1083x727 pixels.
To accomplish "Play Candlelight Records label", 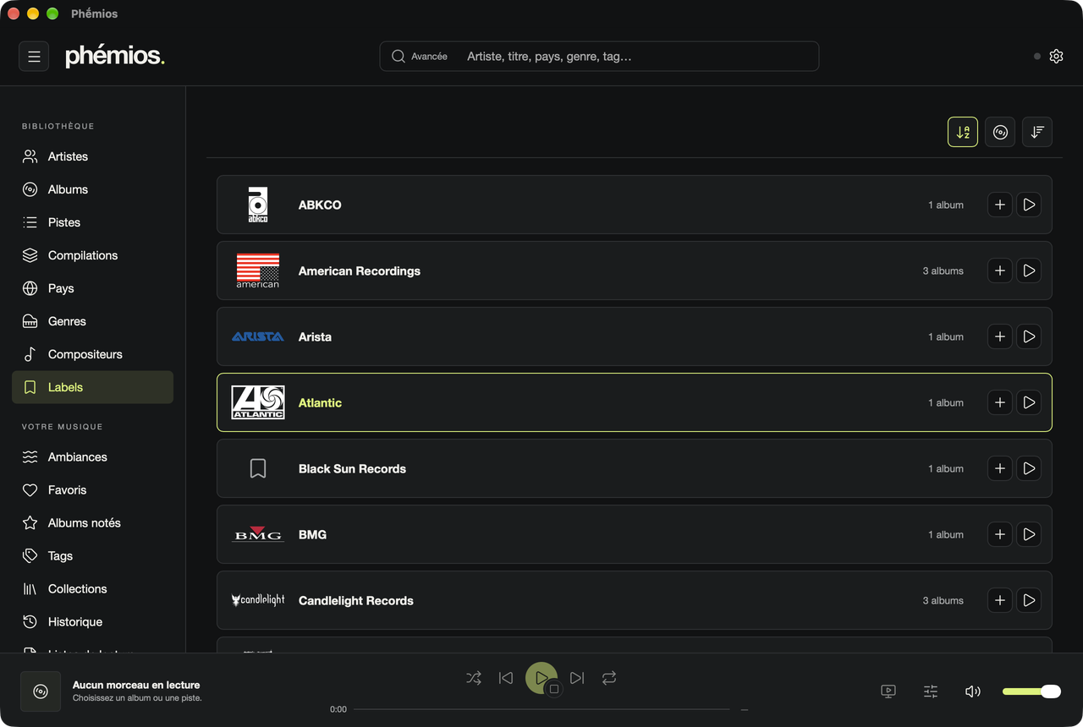I will coord(1029,600).
